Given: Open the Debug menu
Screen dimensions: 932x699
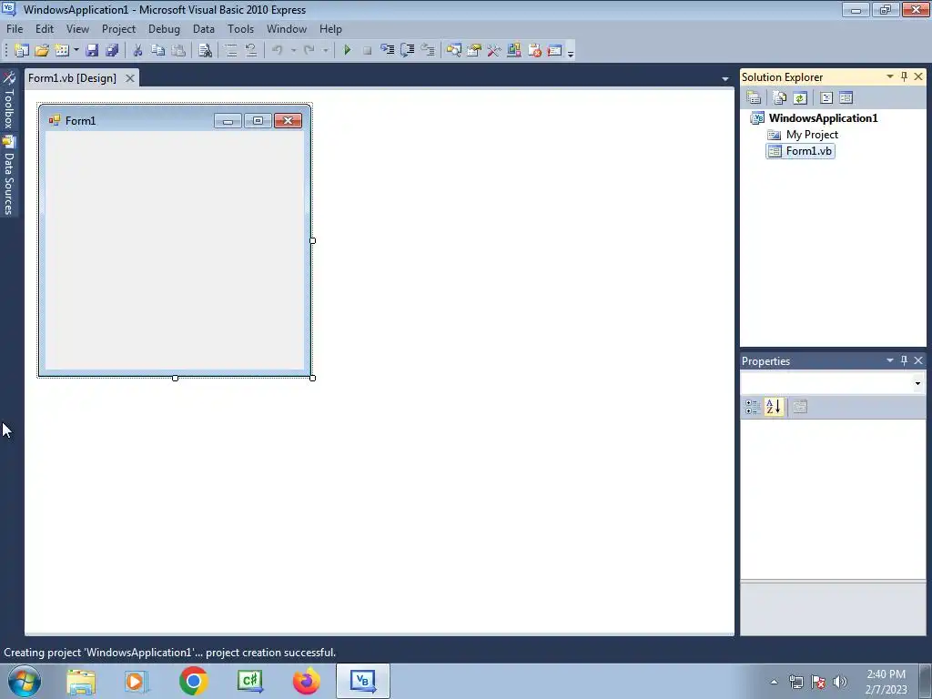Looking at the screenshot, I should coord(164,29).
